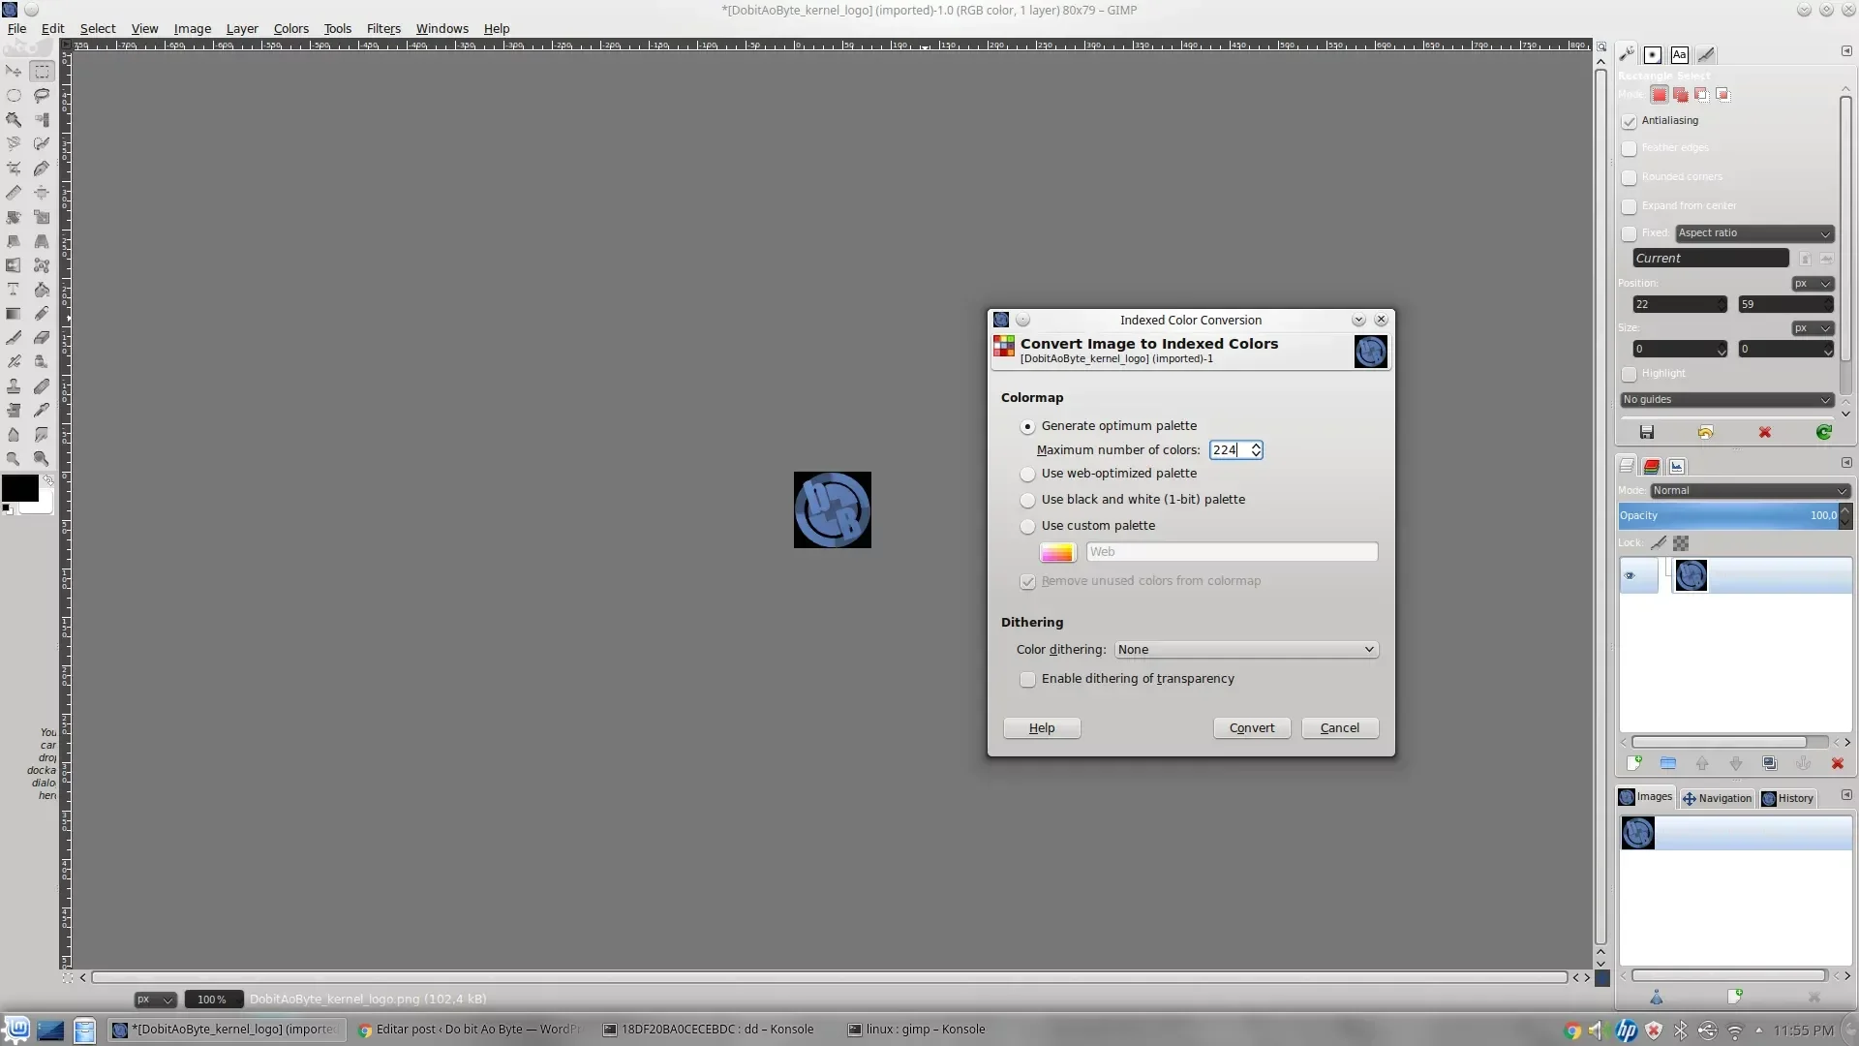Click the Save tool preset icon

tap(1647, 432)
